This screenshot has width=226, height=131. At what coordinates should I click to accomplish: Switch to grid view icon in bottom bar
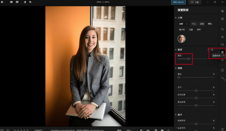156,130
